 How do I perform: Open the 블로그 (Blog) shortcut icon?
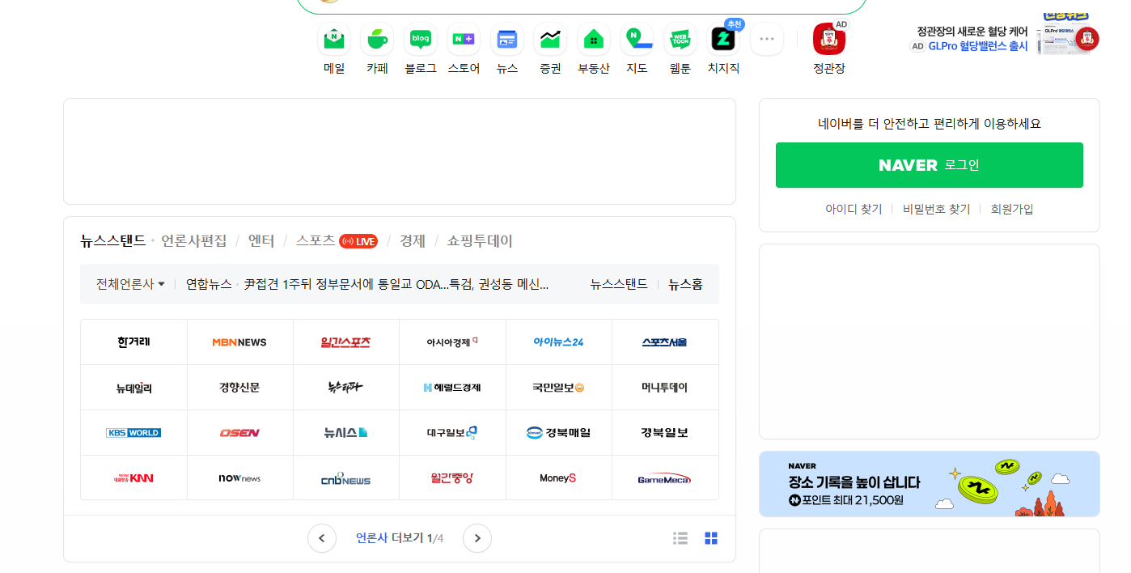point(421,39)
